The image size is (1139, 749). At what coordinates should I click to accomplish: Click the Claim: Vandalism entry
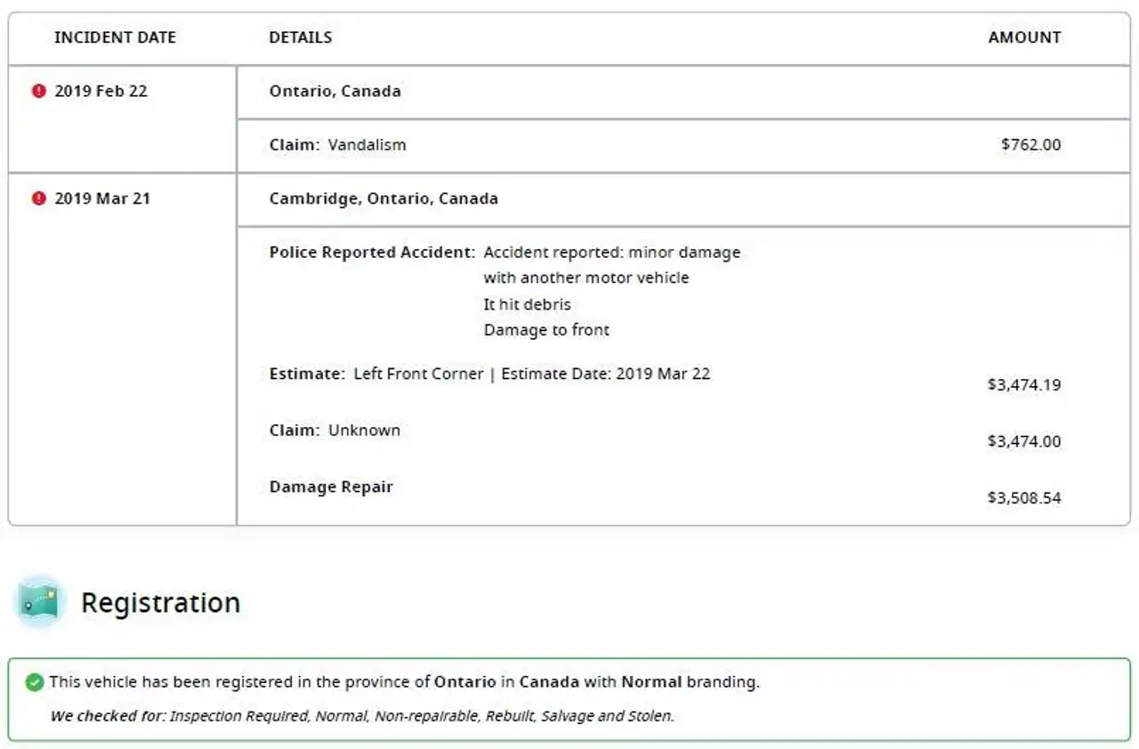click(x=338, y=145)
